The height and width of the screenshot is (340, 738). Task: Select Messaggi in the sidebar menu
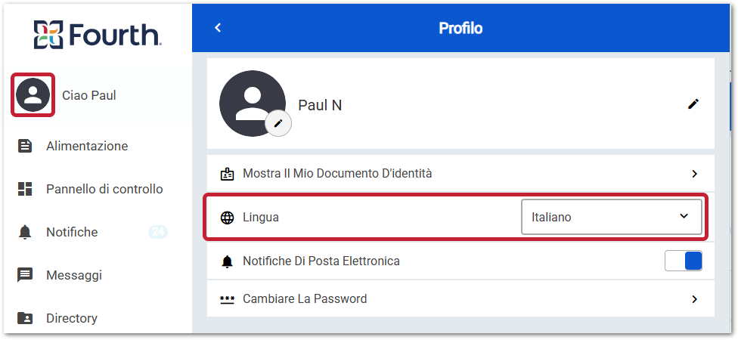[74, 275]
